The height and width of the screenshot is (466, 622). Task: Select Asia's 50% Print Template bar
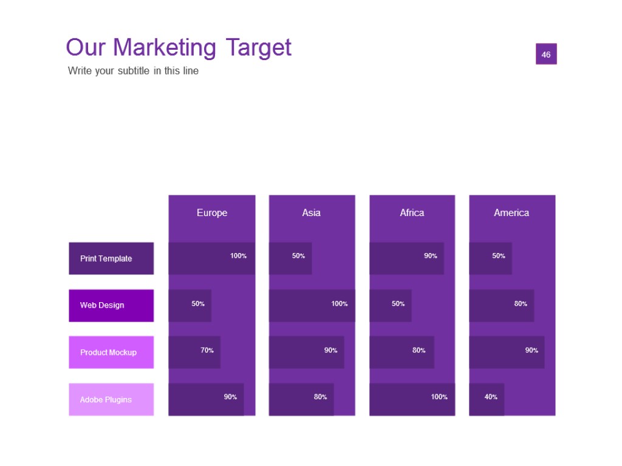[290, 258]
